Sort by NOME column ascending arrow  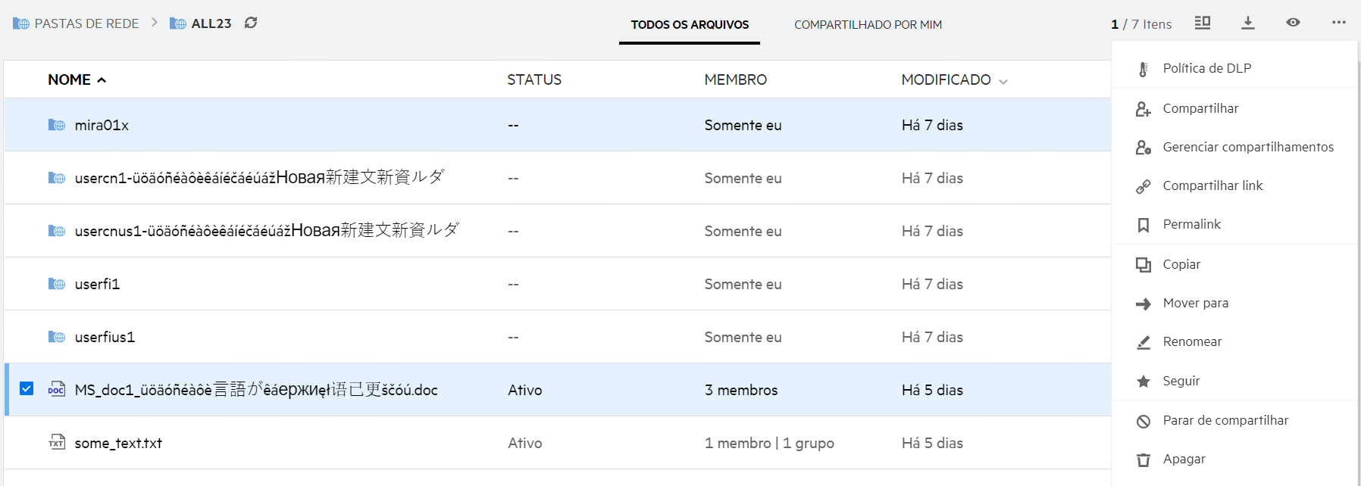click(102, 80)
